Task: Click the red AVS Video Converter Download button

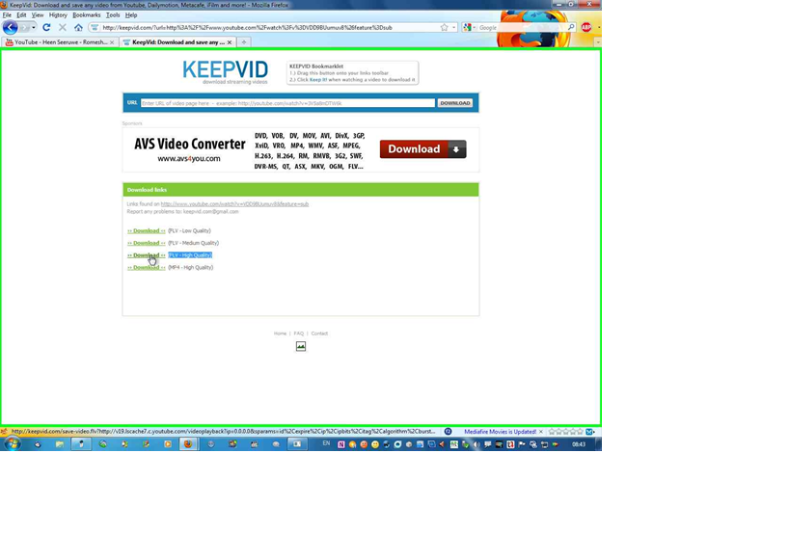Action: click(x=422, y=149)
